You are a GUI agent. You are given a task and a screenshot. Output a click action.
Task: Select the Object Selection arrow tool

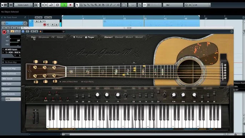[x=77, y=5]
